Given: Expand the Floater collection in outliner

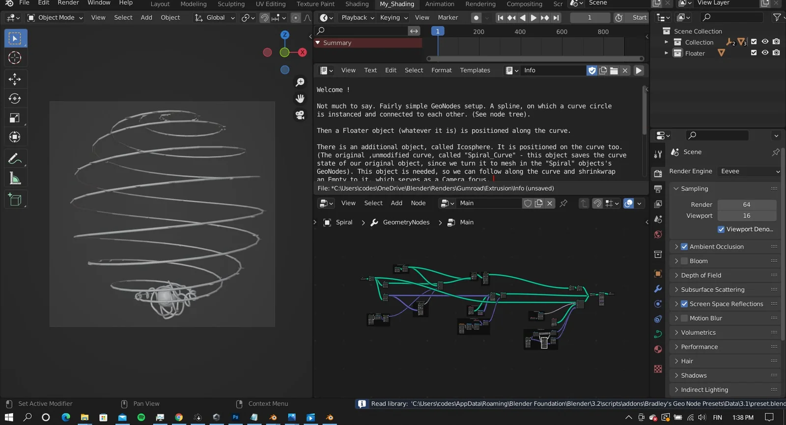Looking at the screenshot, I should pos(666,53).
